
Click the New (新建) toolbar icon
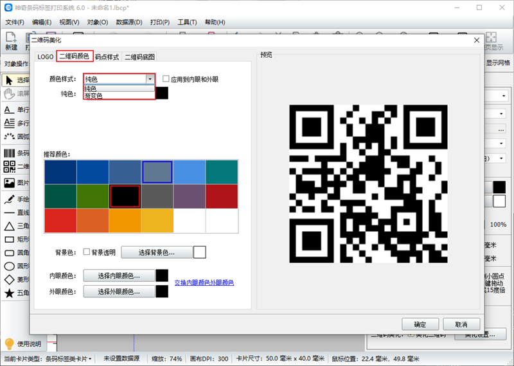point(11,37)
